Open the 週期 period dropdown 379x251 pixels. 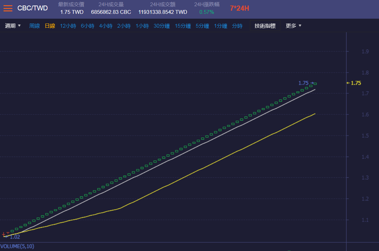(13, 26)
